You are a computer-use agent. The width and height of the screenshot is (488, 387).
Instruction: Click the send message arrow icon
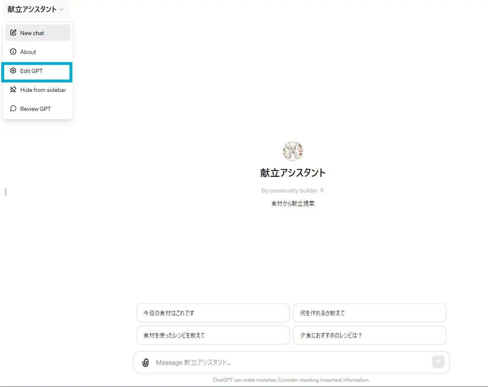point(438,362)
